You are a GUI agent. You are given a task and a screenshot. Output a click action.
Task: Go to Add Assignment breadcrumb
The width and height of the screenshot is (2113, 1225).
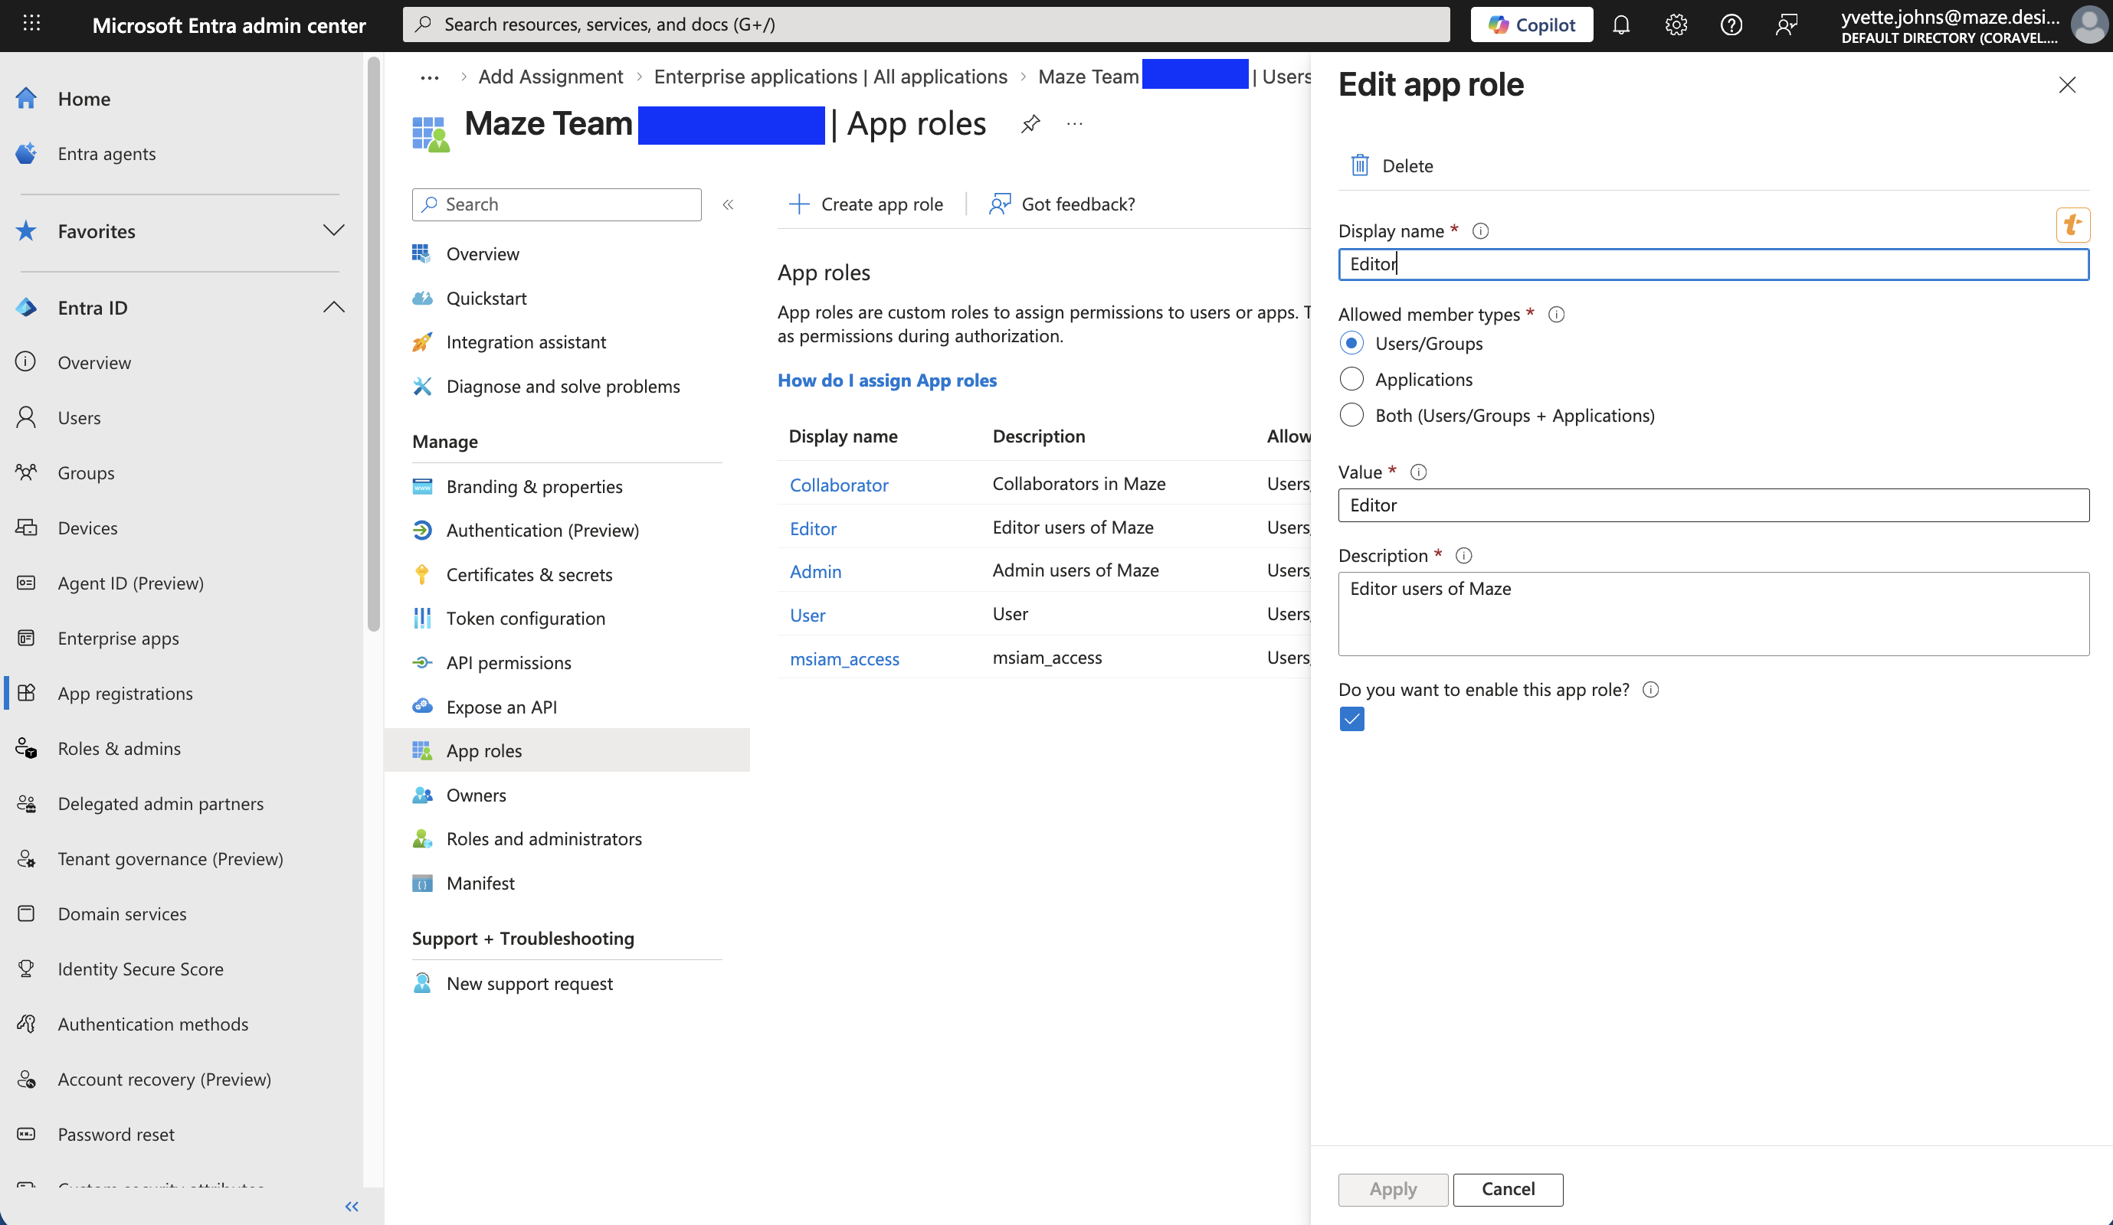point(550,77)
